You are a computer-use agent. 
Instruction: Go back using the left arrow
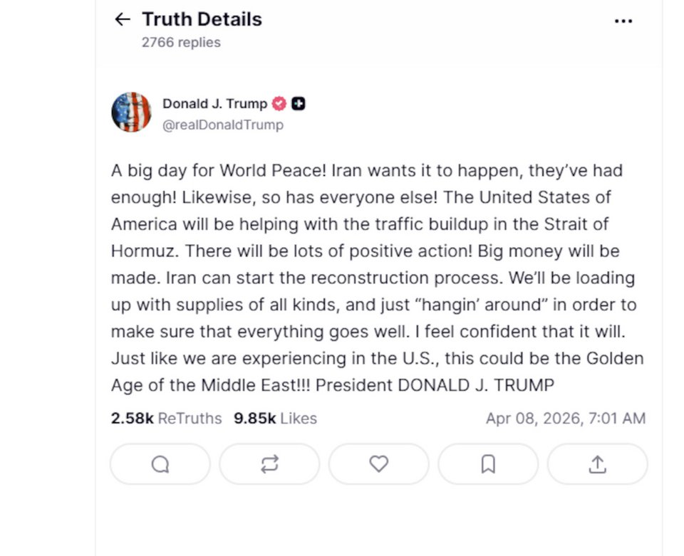[x=123, y=20]
